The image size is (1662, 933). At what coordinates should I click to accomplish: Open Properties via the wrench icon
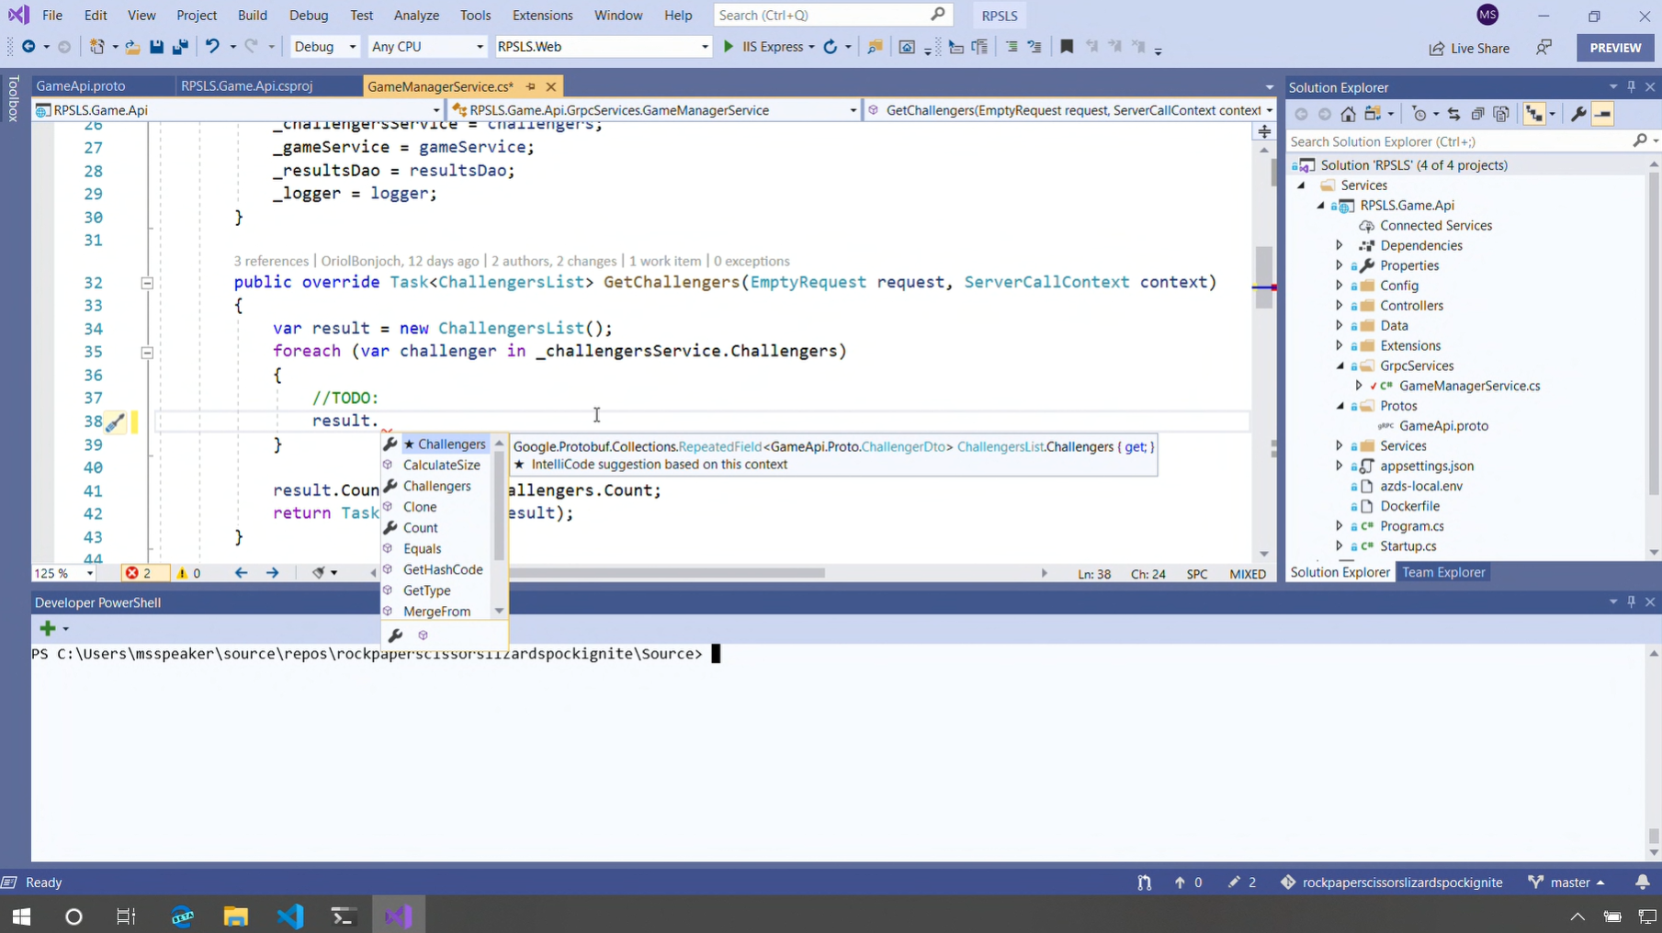(1578, 114)
